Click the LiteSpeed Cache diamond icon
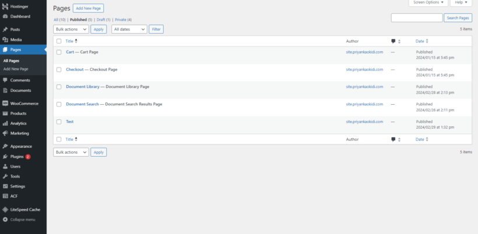Viewport: 478px width, 234px height. coord(5,210)
